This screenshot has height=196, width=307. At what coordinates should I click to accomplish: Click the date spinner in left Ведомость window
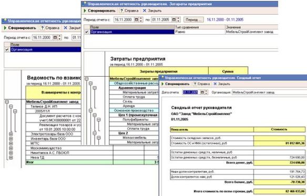pos(60,37)
